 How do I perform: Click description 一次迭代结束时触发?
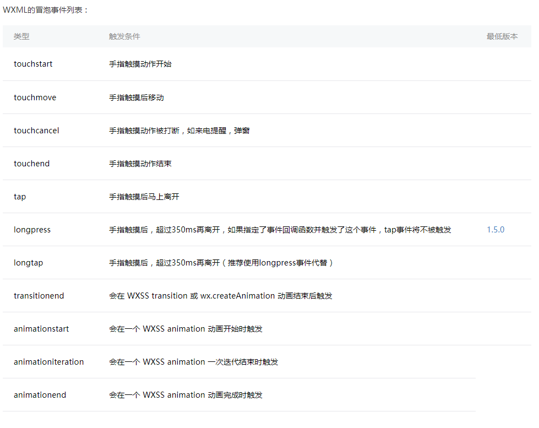(x=194, y=361)
